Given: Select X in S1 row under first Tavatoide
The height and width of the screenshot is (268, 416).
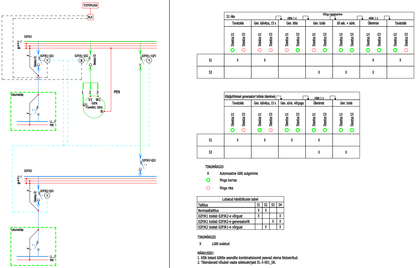Looking at the screenshot, I should pyautogui.click(x=238, y=60).
